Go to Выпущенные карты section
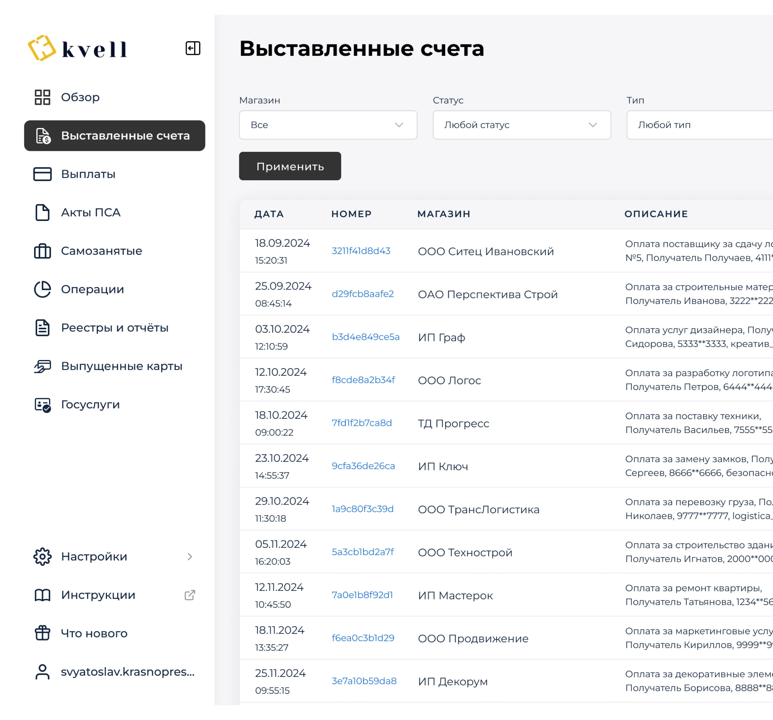773x720 pixels. tap(121, 366)
